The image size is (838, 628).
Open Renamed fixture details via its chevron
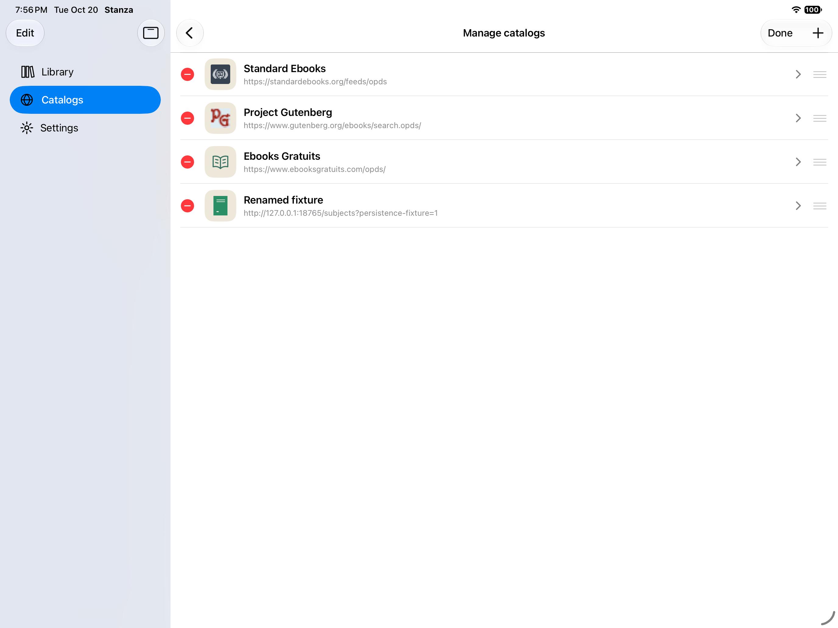coord(798,206)
